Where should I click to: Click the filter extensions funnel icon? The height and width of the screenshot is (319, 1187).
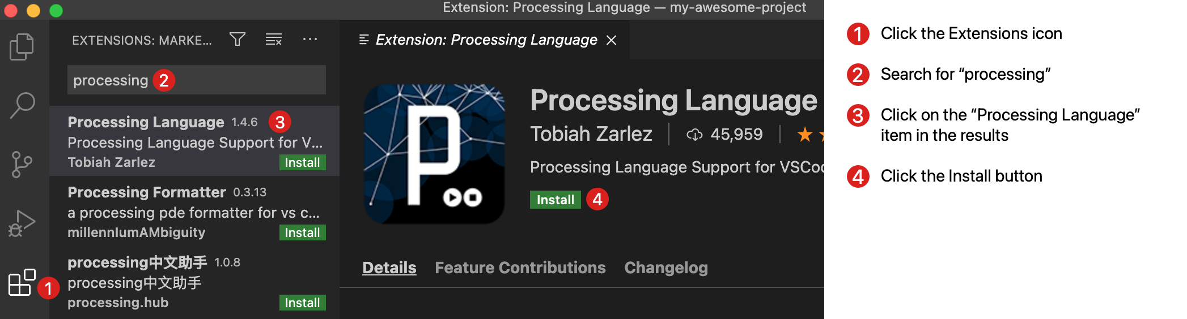pos(237,40)
